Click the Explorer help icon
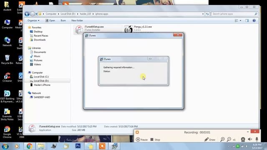 [x=254, y=20]
